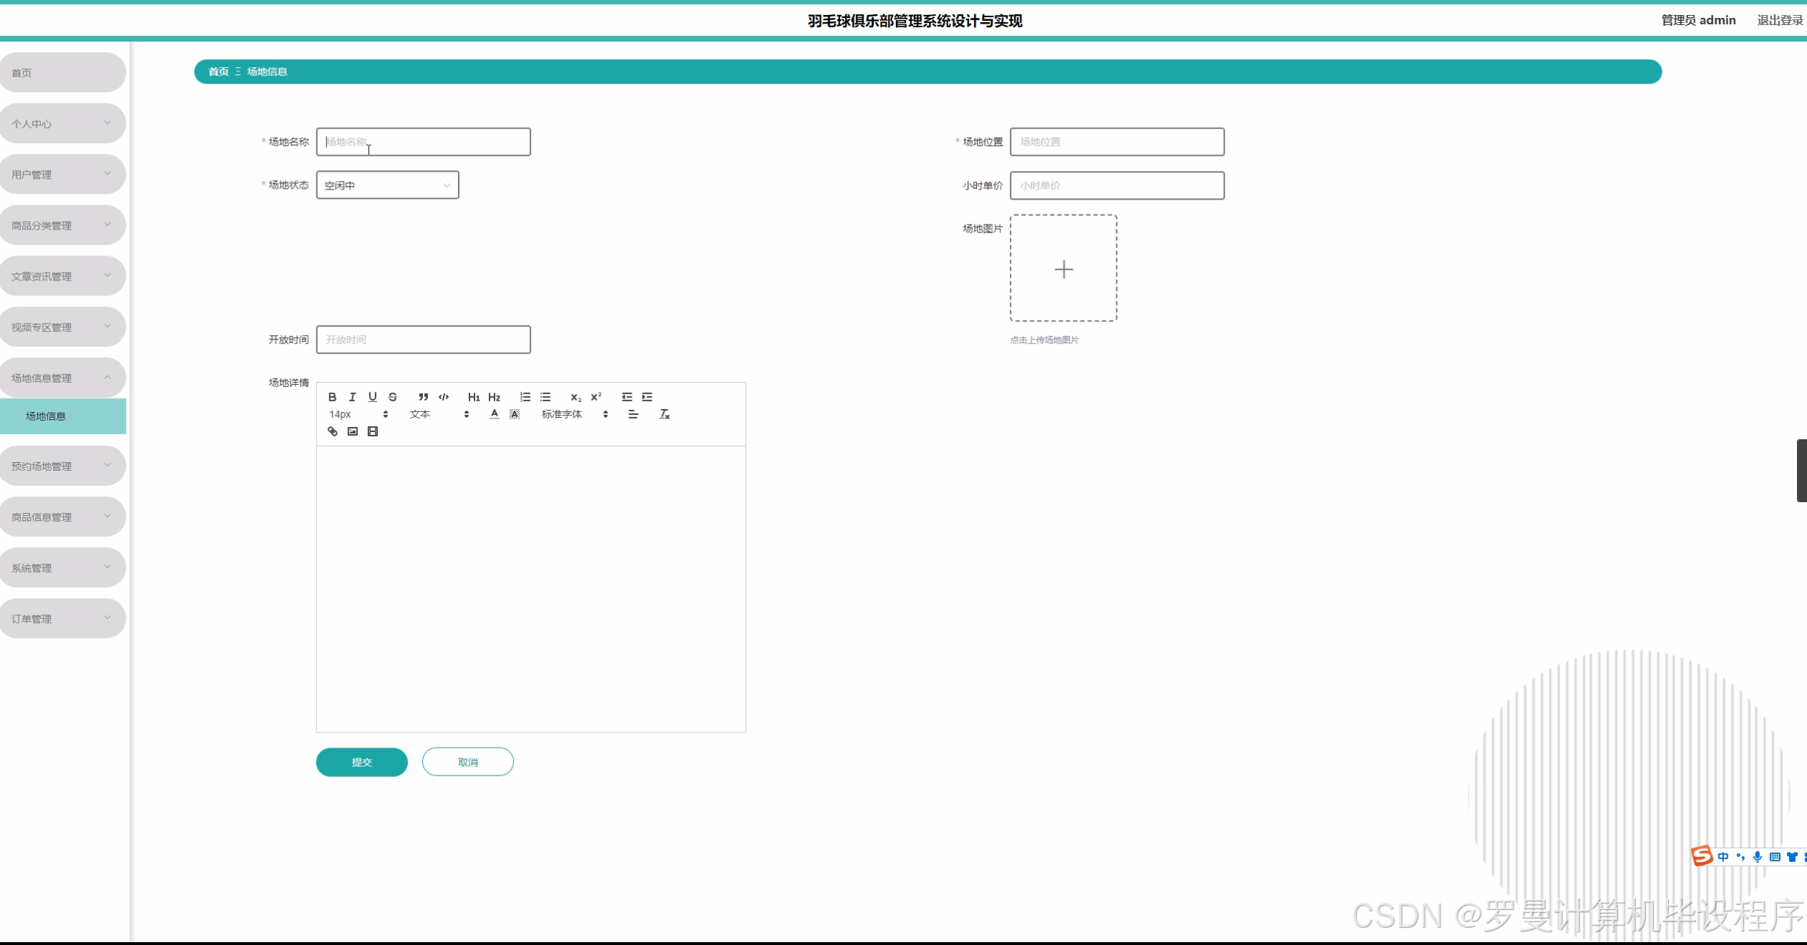
Task: Open 首页 in the left sidebar
Action: pos(62,72)
